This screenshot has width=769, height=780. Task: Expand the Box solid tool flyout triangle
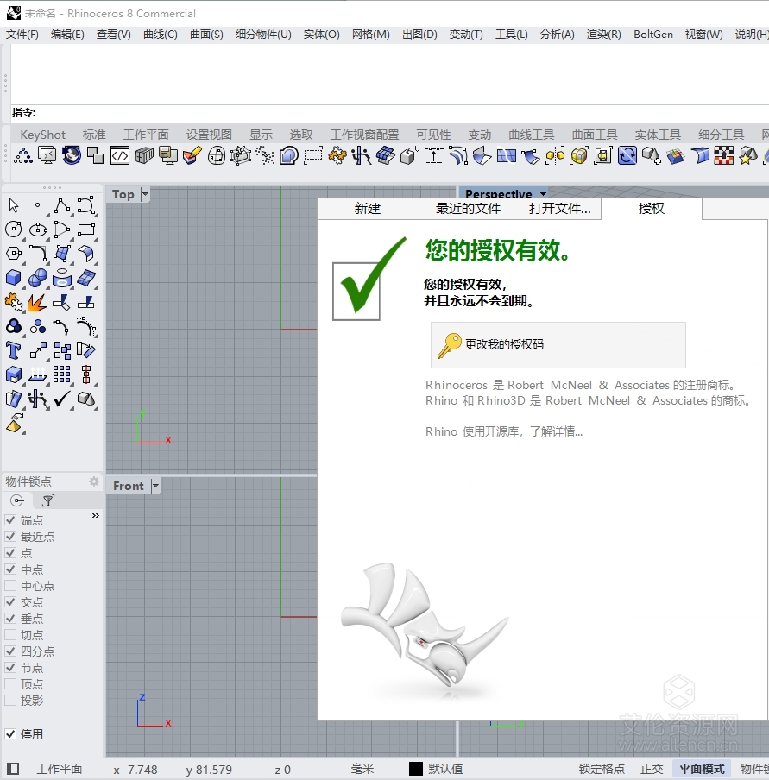[22, 287]
